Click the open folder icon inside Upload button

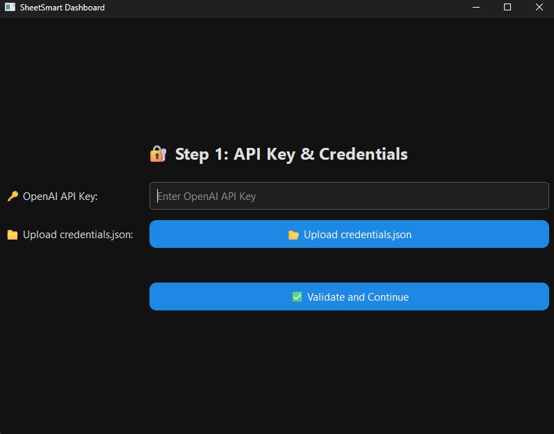click(293, 235)
